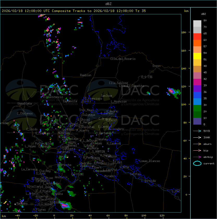The image size is (217, 219).
Task: Click the 'dBZ' title at the top
Action: 108,4
